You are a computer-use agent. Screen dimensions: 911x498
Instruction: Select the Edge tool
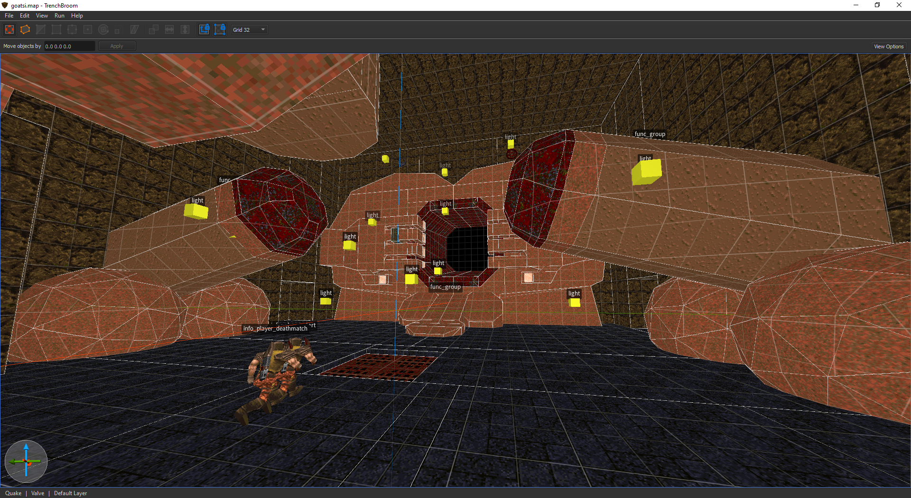(72, 29)
